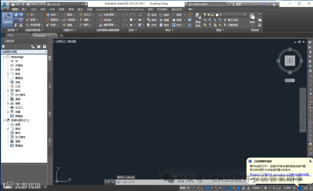Toggle 2D object snap in status bar
Viewport: 313px width, 191px height.
230,188
